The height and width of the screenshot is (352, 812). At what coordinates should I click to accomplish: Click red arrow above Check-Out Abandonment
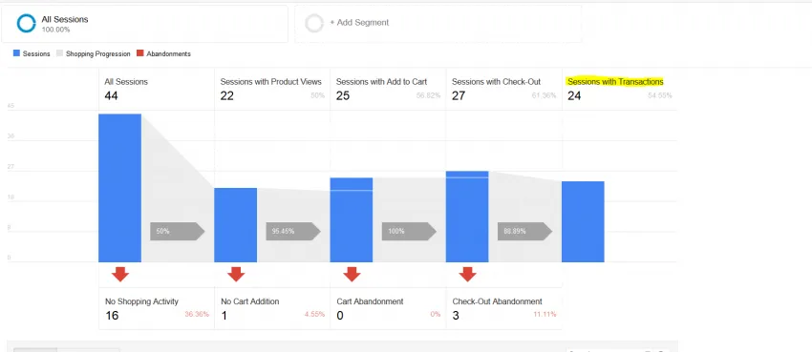click(x=468, y=275)
